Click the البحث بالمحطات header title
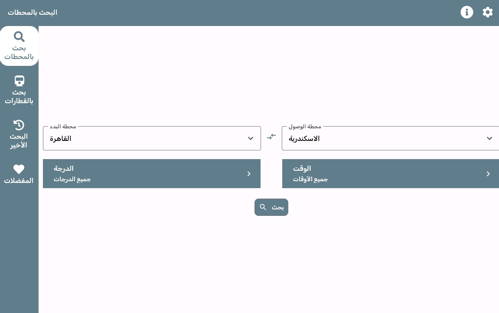Image resolution: width=499 pixels, height=313 pixels. point(33,13)
